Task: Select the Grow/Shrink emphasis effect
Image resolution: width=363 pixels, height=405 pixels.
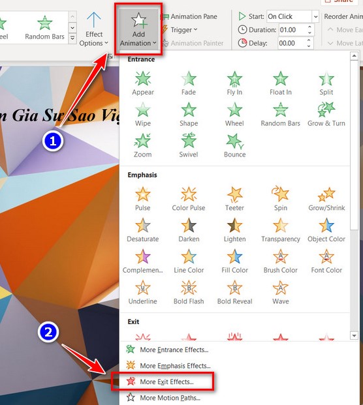Action: (x=326, y=199)
